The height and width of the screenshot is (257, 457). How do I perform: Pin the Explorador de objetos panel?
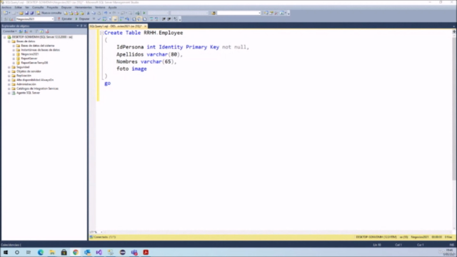[x=81, y=26]
